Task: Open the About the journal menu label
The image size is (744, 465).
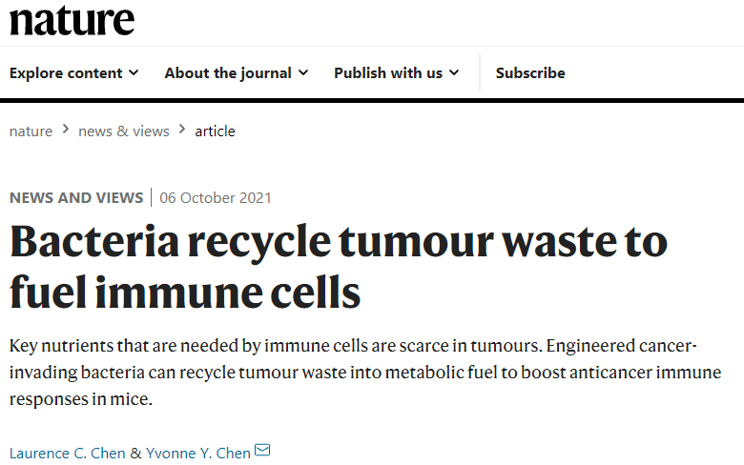Action: coord(228,73)
